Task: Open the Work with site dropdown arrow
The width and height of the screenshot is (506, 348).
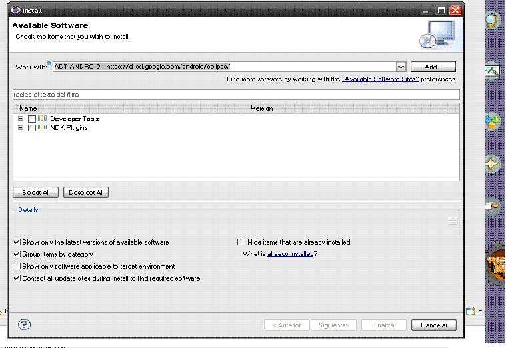Action: pos(401,67)
